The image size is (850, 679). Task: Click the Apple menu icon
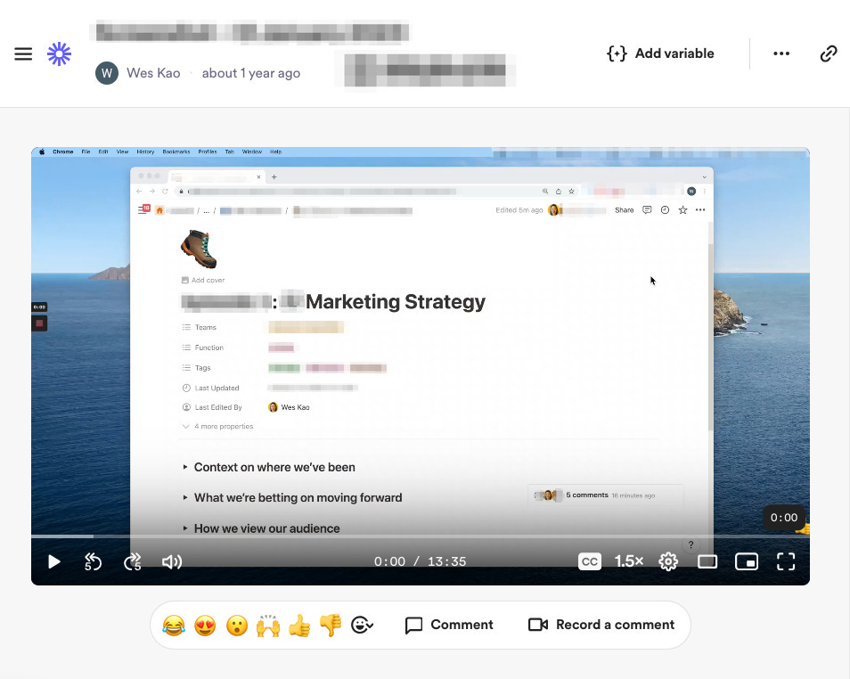(42, 151)
